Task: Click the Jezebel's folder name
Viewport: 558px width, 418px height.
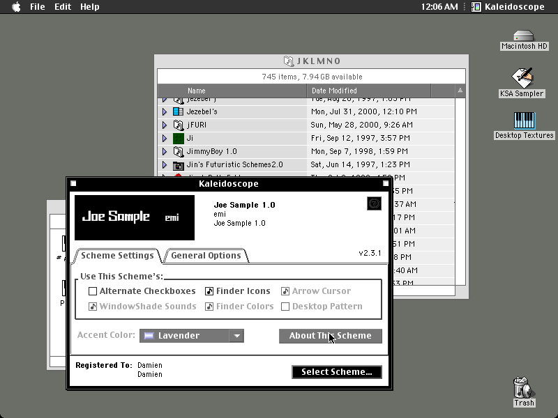Action: (202, 111)
